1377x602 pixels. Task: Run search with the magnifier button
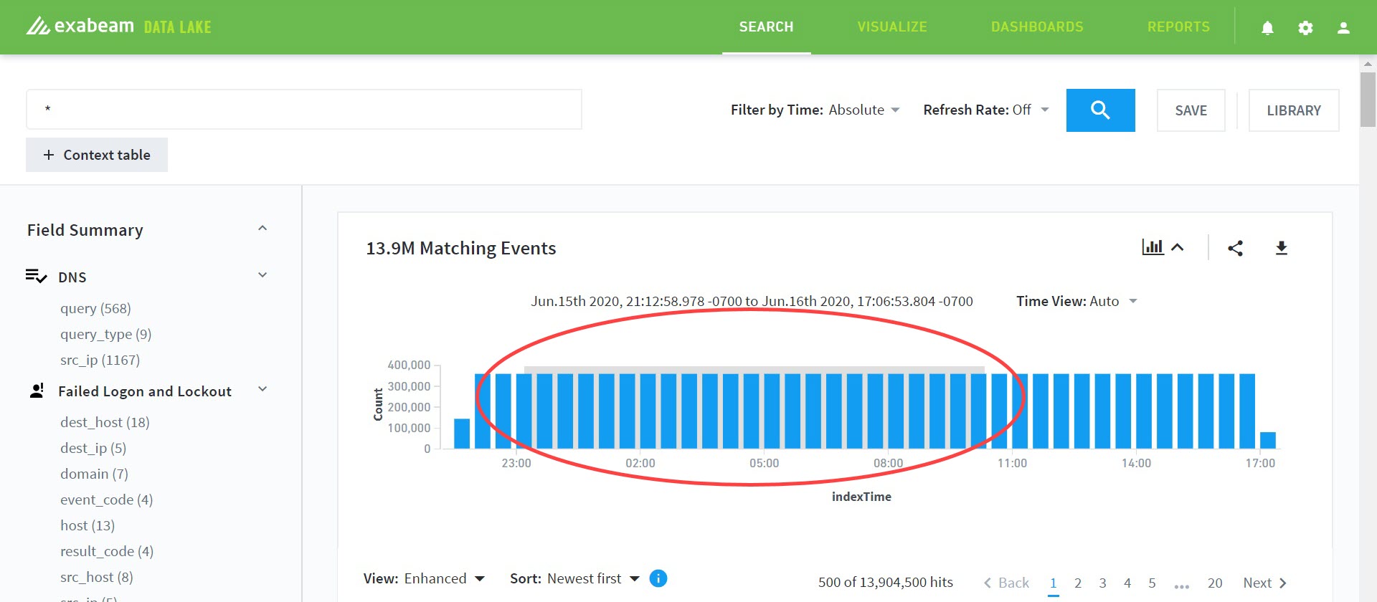tap(1100, 110)
